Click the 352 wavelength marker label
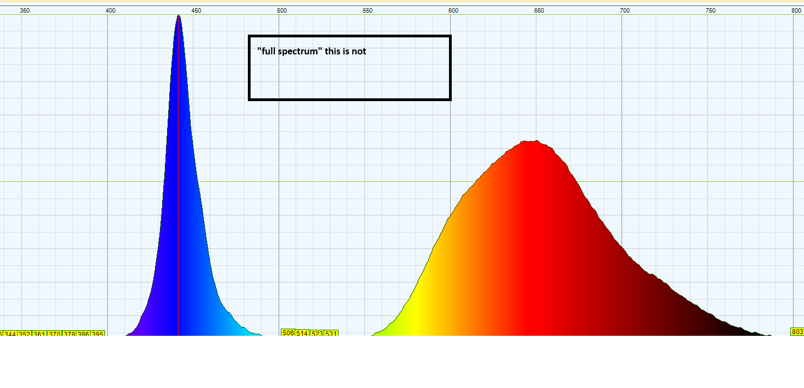Image resolution: width=804 pixels, height=388 pixels. point(25,334)
